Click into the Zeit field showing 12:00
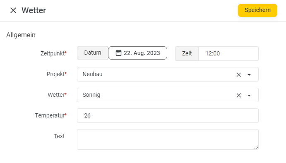The height and width of the screenshot is (163, 286). click(228, 53)
